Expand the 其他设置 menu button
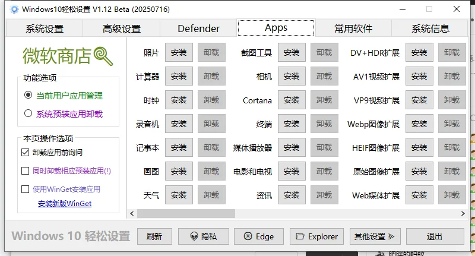Image resolution: width=475 pixels, height=256 pixels. [375, 236]
